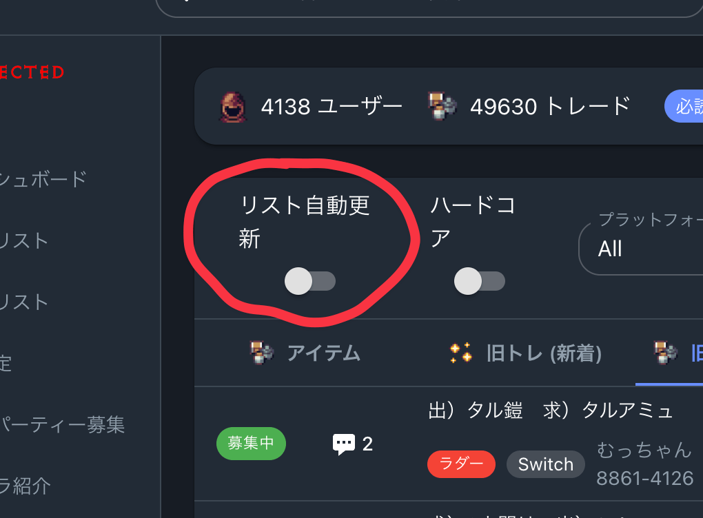
Task: Click the comment bubble icon showing 2
Action: [344, 444]
